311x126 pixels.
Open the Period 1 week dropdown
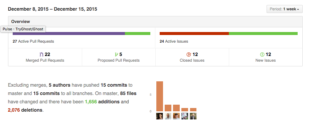[284, 9]
